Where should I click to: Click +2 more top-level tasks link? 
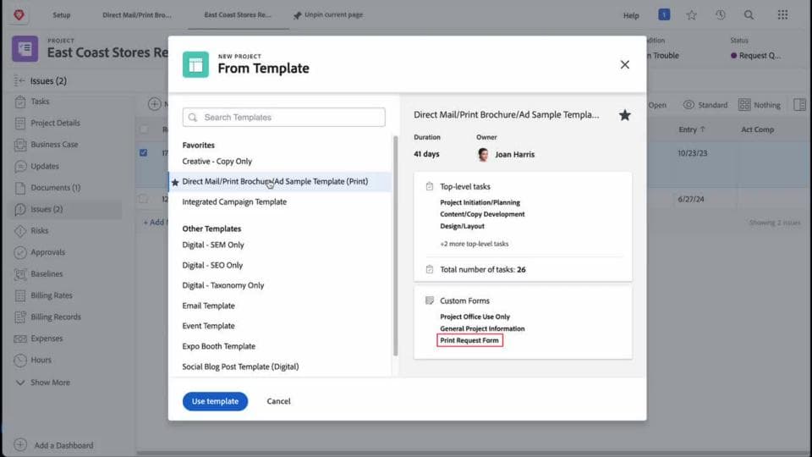point(475,244)
